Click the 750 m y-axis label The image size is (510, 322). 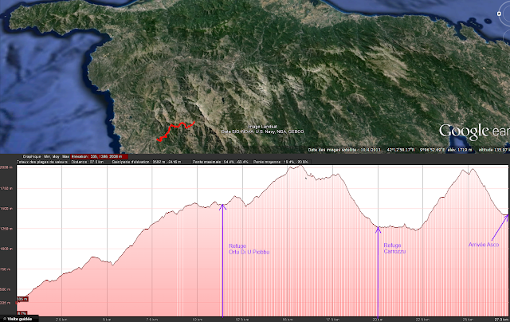(7, 269)
